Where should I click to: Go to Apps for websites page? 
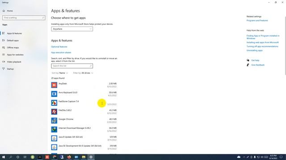[x=15, y=55]
